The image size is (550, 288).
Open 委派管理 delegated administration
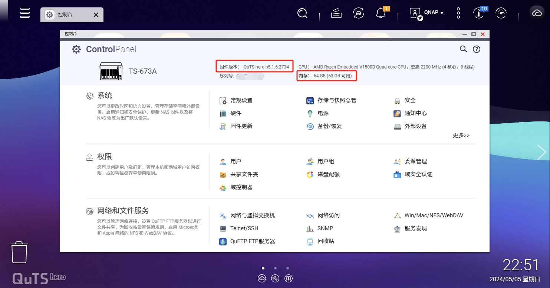(410, 161)
